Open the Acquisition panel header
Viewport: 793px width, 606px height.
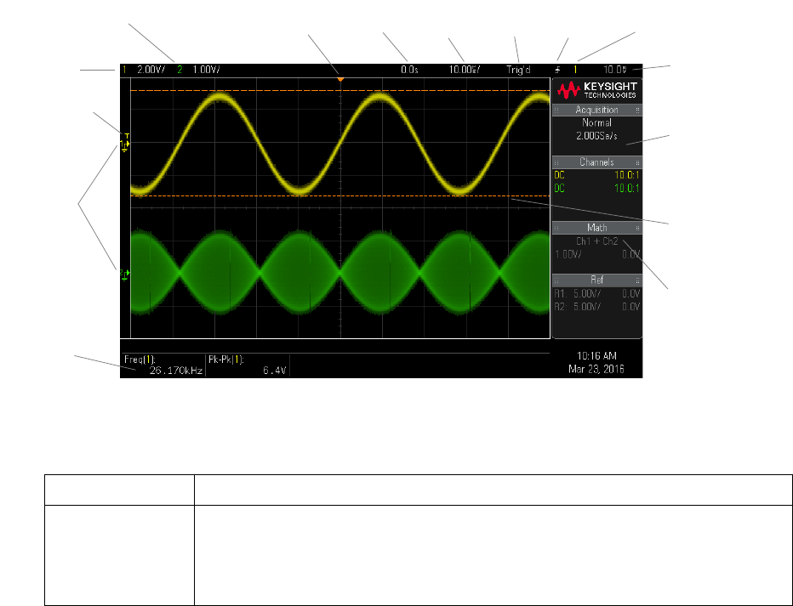tap(596, 110)
